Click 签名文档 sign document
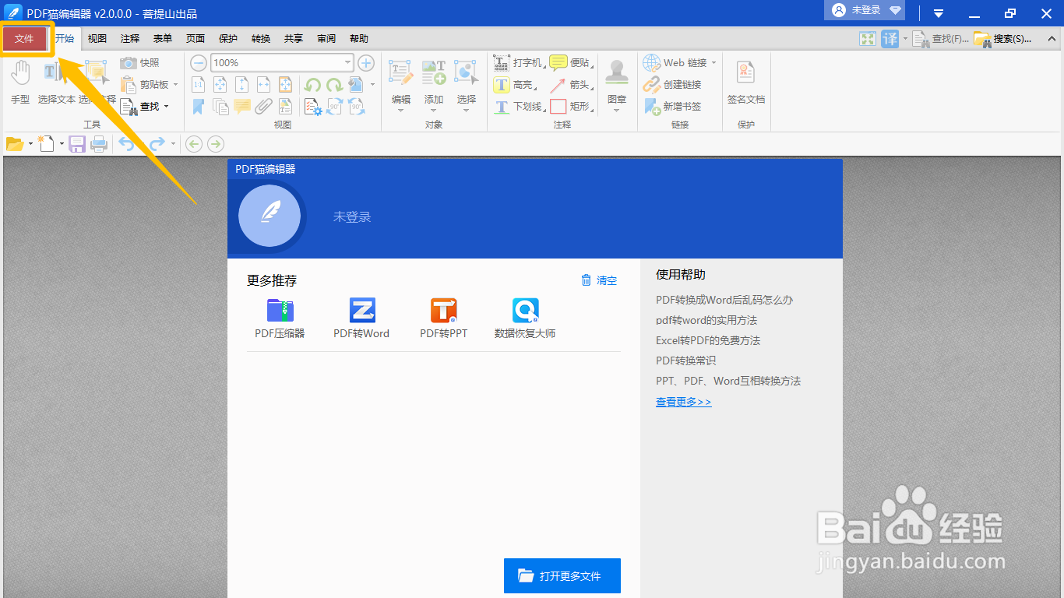Image resolution: width=1064 pixels, height=598 pixels. (x=746, y=82)
